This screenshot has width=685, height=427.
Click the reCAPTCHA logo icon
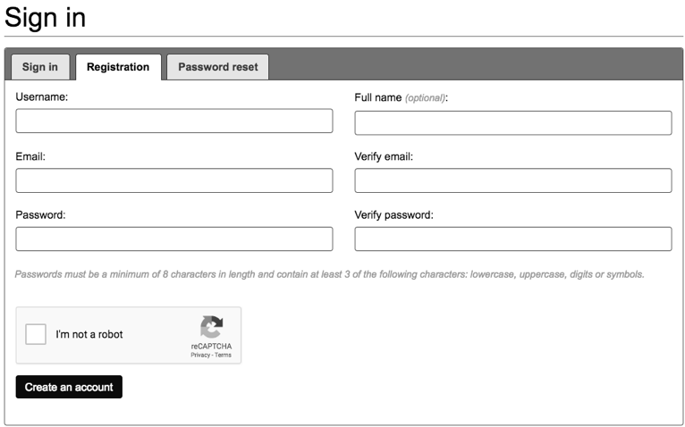pos(212,327)
